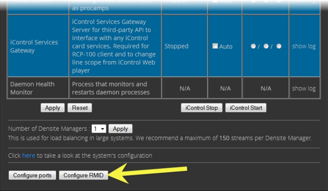Select last radio button in iControl Services Gateway row
Viewport: 328px width, 191px height.
point(279,46)
